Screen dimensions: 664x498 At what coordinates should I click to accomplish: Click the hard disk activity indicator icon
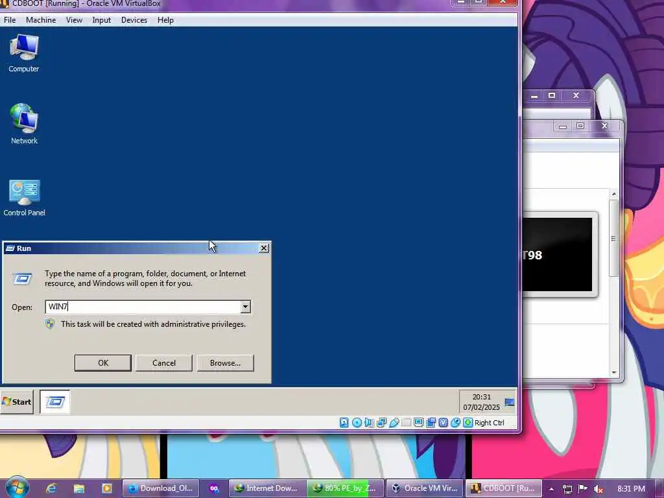coord(344,422)
